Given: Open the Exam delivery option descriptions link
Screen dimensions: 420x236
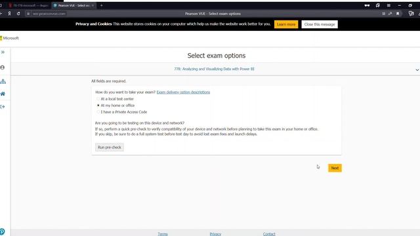Looking at the screenshot, I should pos(183,92).
